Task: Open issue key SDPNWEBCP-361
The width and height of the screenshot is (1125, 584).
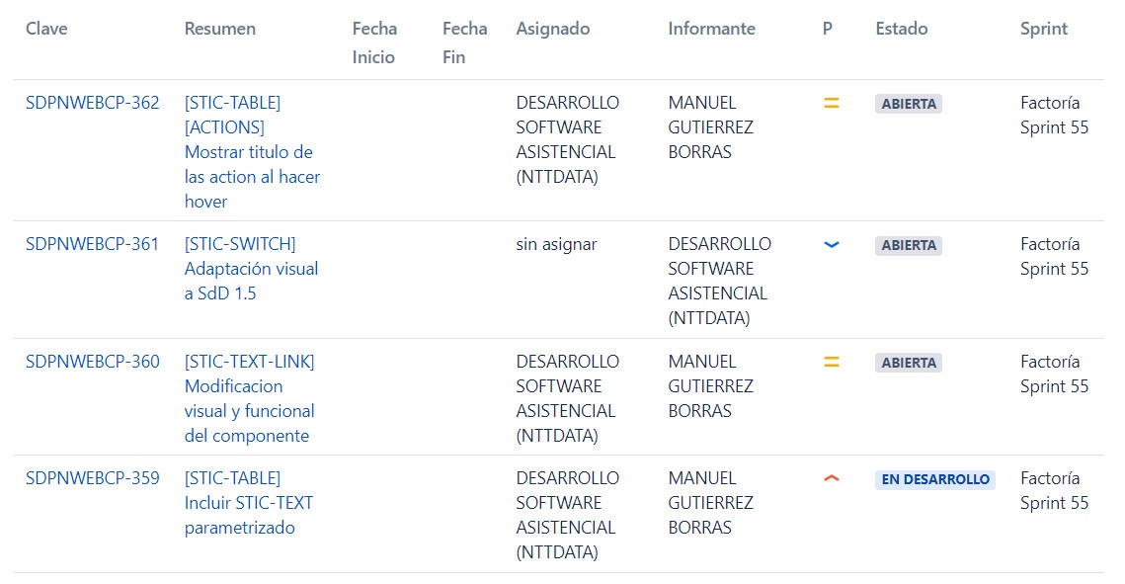Action: (92, 244)
